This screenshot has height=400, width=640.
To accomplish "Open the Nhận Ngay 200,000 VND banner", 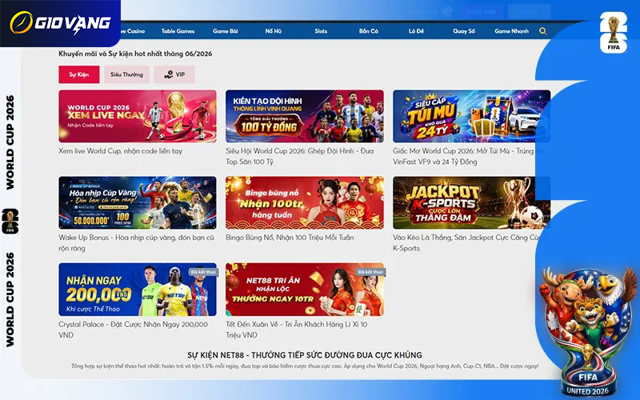I will 138,290.
